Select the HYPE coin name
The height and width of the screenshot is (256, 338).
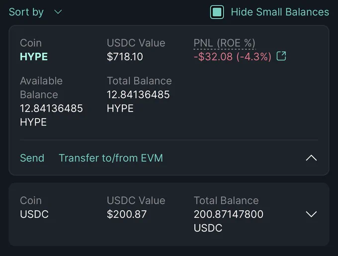(x=34, y=57)
